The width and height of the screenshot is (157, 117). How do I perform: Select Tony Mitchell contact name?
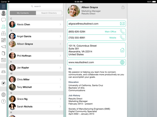point(24,87)
